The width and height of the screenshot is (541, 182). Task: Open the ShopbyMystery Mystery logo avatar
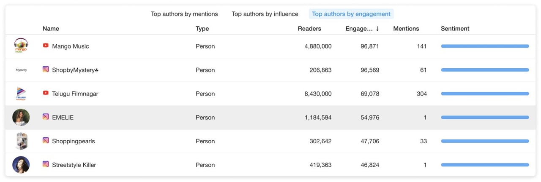(x=21, y=70)
